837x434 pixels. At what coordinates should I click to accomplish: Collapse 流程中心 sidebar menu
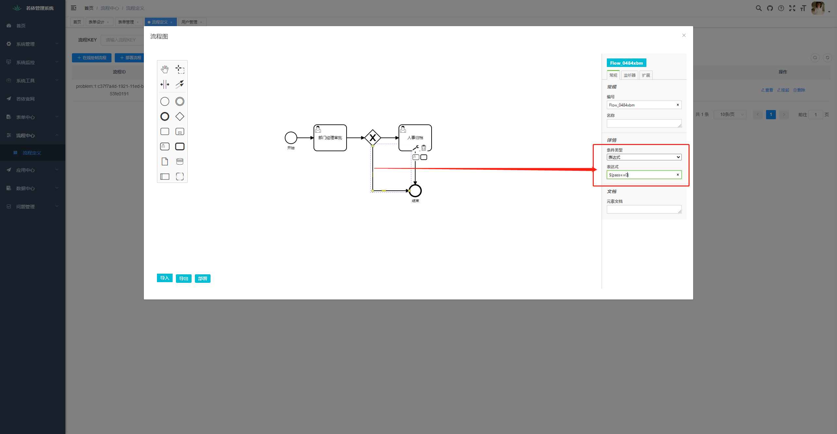click(x=33, y=135)
